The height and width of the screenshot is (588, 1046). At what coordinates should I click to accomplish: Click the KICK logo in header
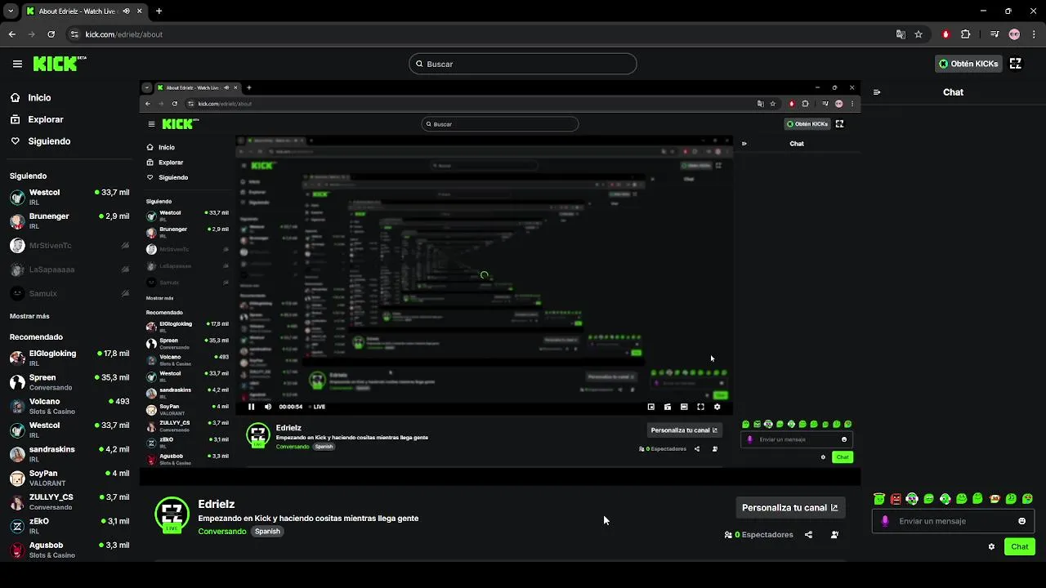click(59, 63)
